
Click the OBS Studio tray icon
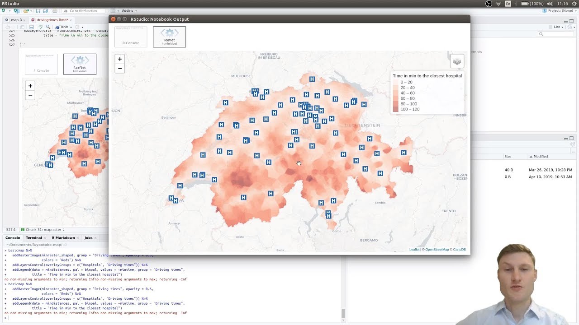click(x=489, y=4)
